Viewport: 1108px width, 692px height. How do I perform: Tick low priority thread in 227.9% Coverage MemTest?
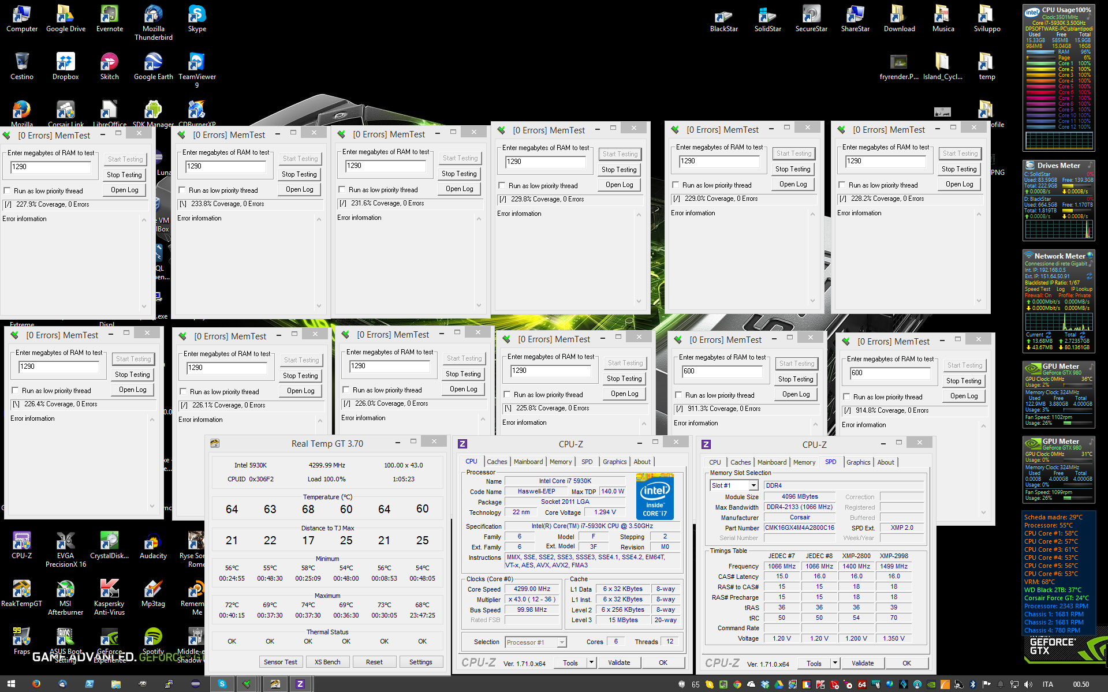[8, 190]
